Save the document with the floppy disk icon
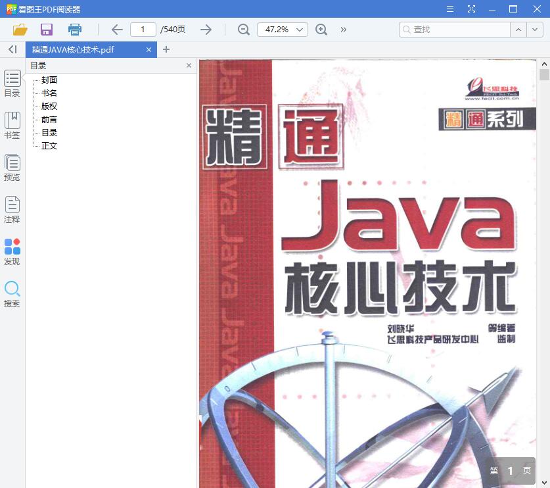This screenshot has width=550, height=488. 47,30
